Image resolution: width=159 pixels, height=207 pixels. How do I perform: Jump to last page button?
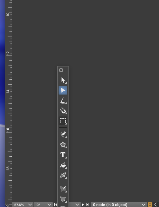coord(88,205)
